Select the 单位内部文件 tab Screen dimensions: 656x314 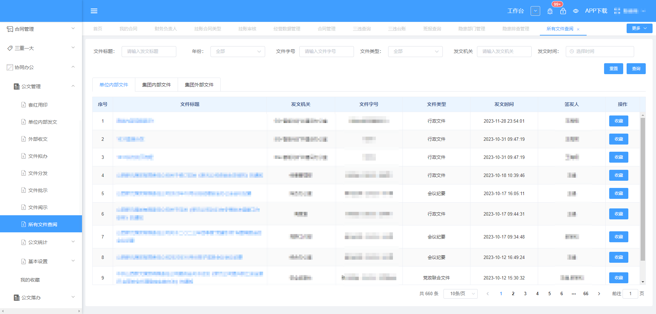coord(114,85)
